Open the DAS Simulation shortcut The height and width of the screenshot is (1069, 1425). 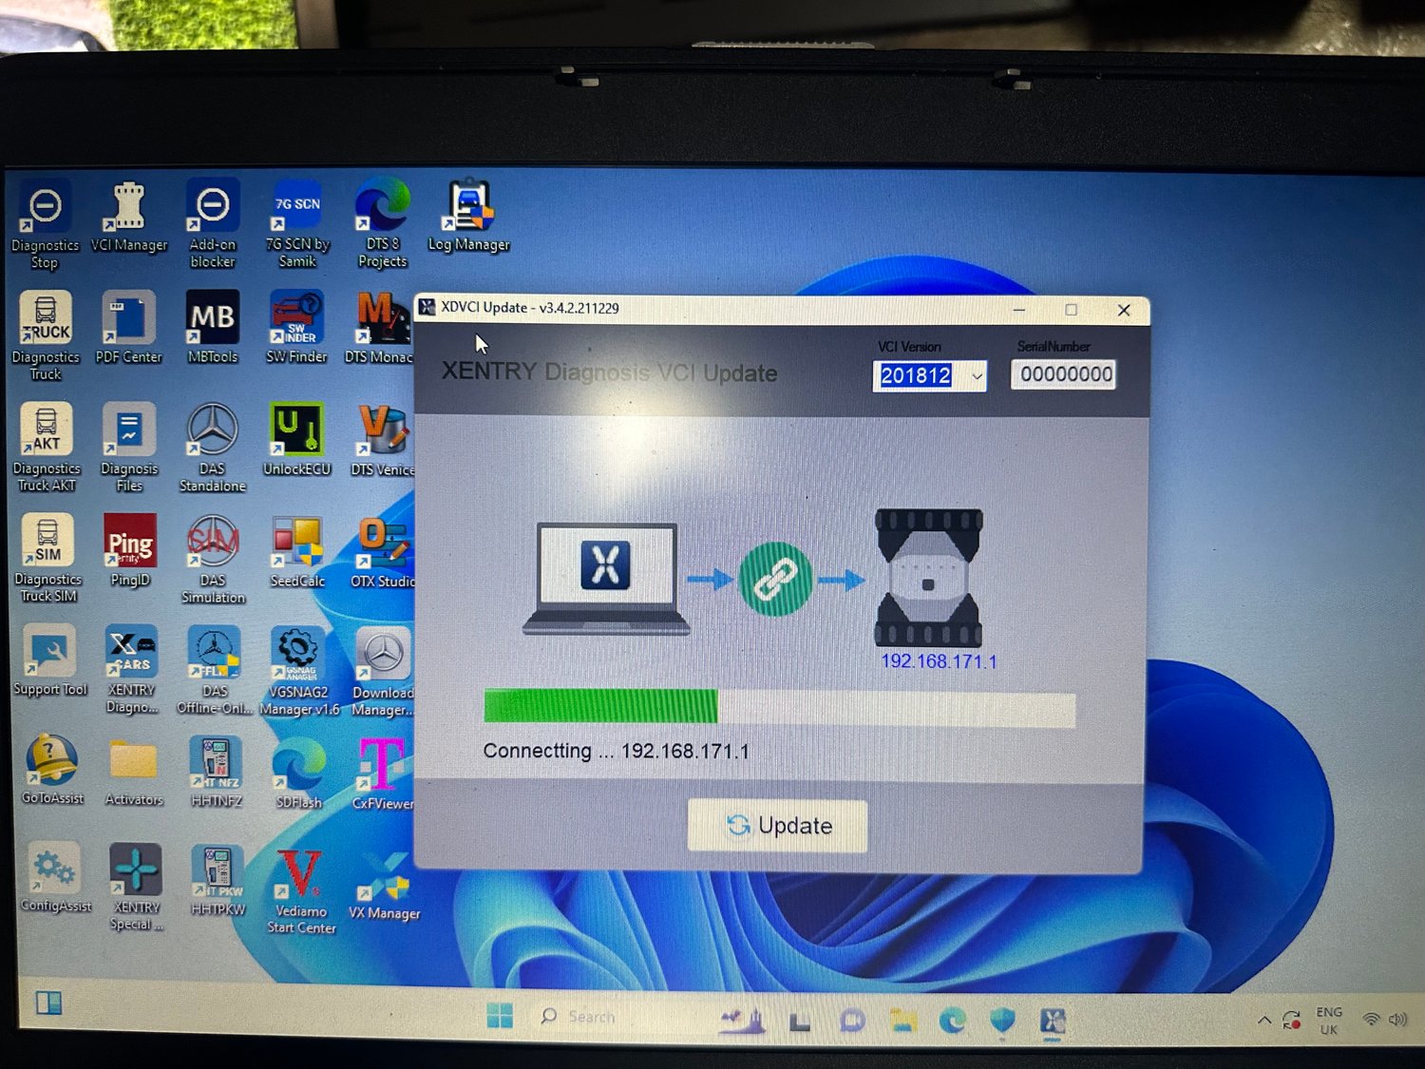pyautogui.click(x=213, y=560)
